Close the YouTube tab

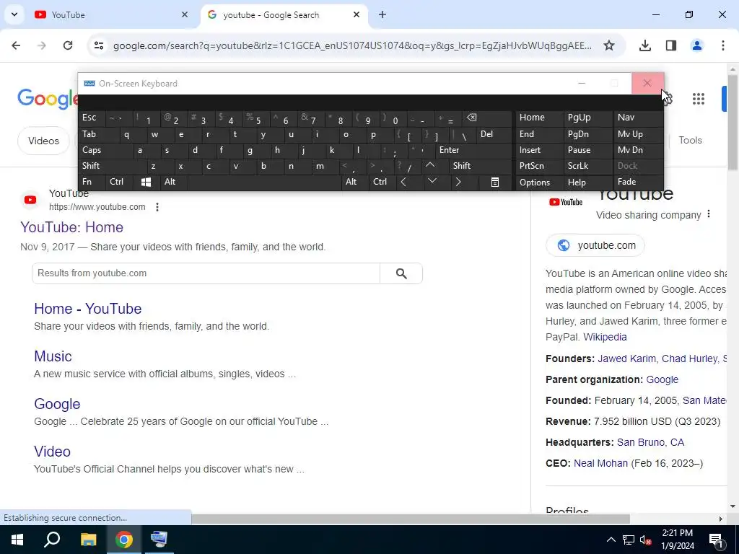[185, 14]
